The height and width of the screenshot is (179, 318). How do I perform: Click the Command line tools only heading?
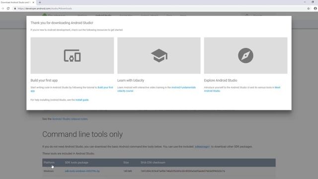[82, 134]
